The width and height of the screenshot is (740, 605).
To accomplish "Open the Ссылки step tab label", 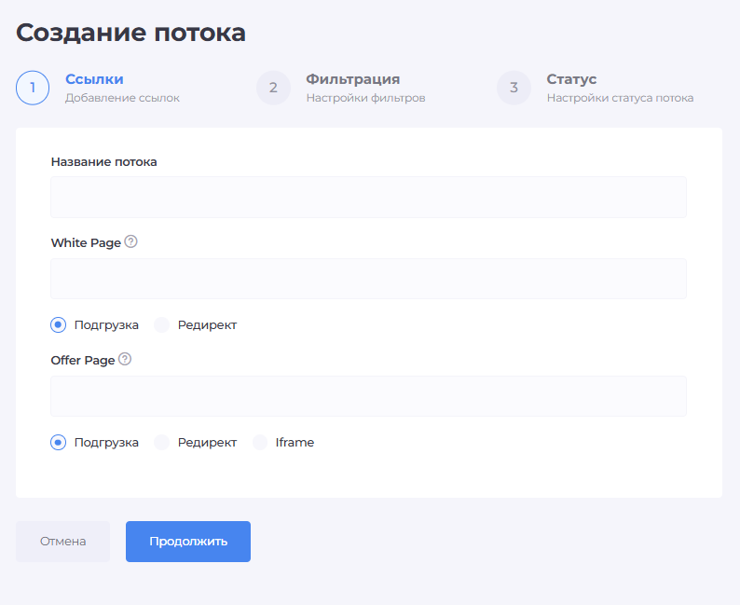I will [94, 79].
